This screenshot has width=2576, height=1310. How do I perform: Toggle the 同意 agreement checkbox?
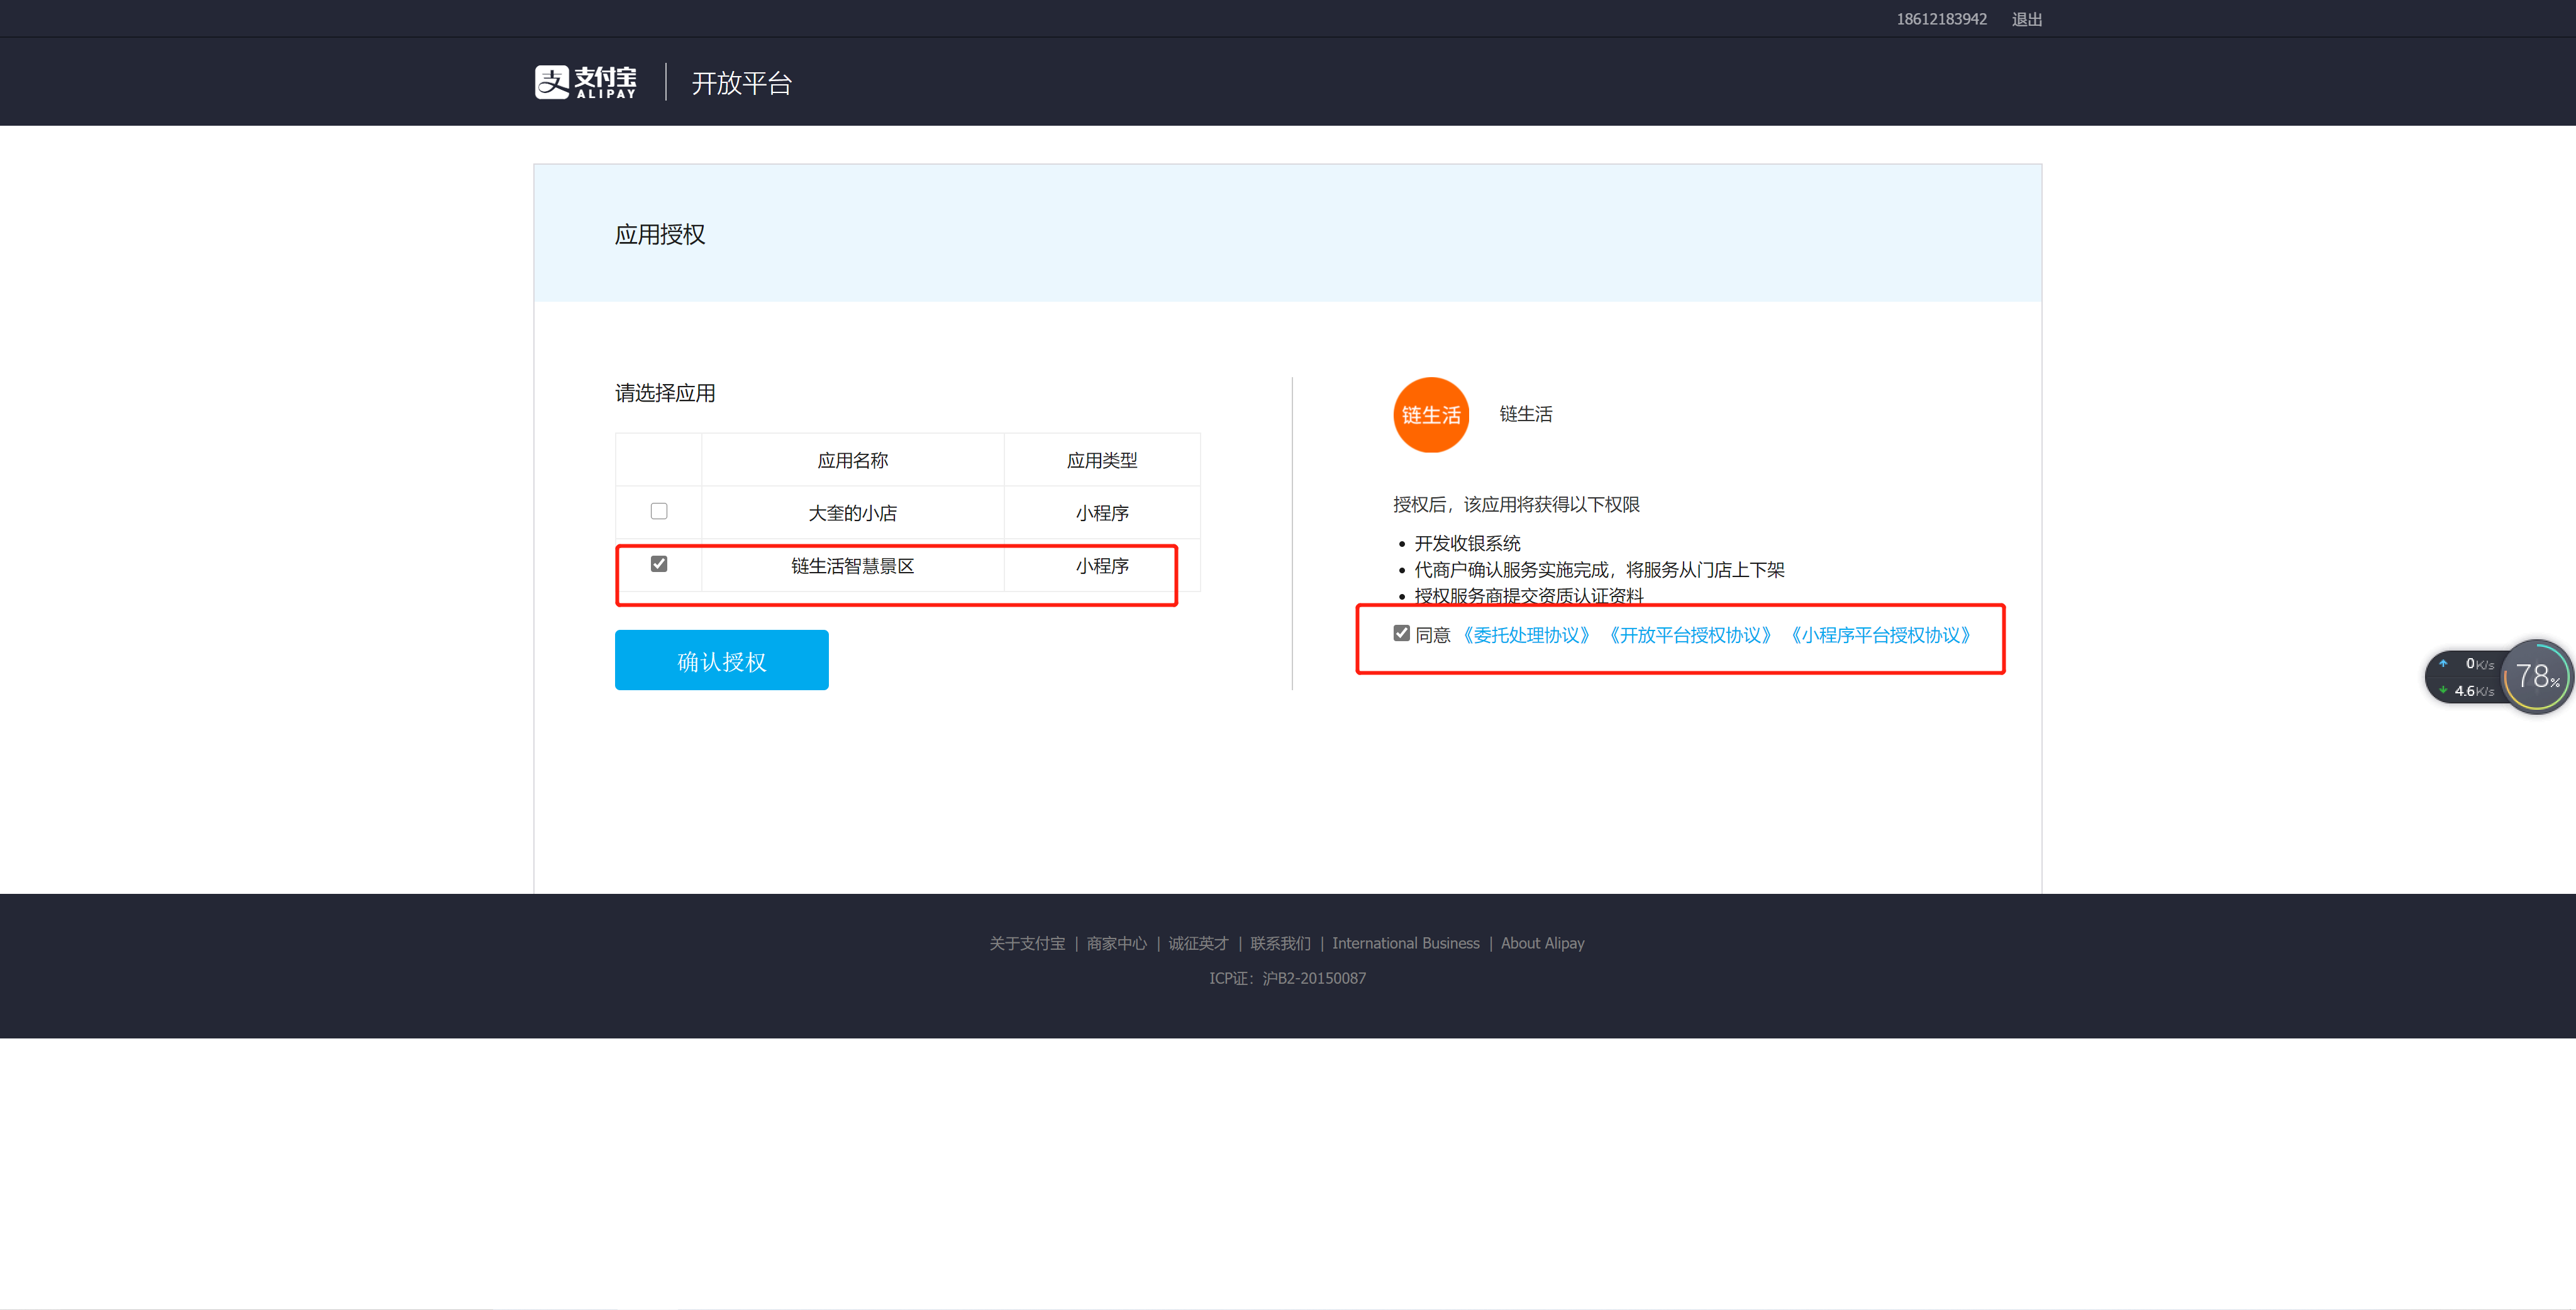click(1401, 634)
